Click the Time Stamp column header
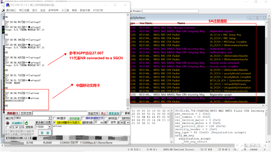 pos(146,23)
